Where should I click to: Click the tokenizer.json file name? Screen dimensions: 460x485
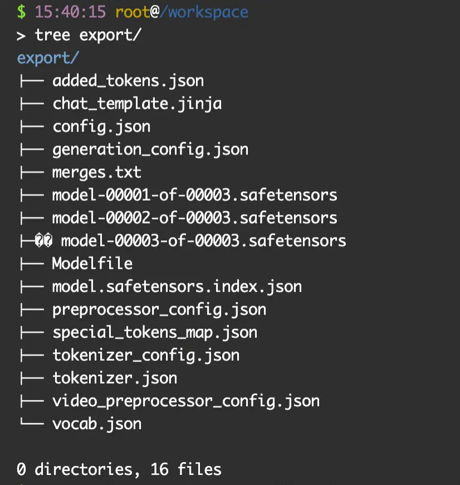pos(115,378)
